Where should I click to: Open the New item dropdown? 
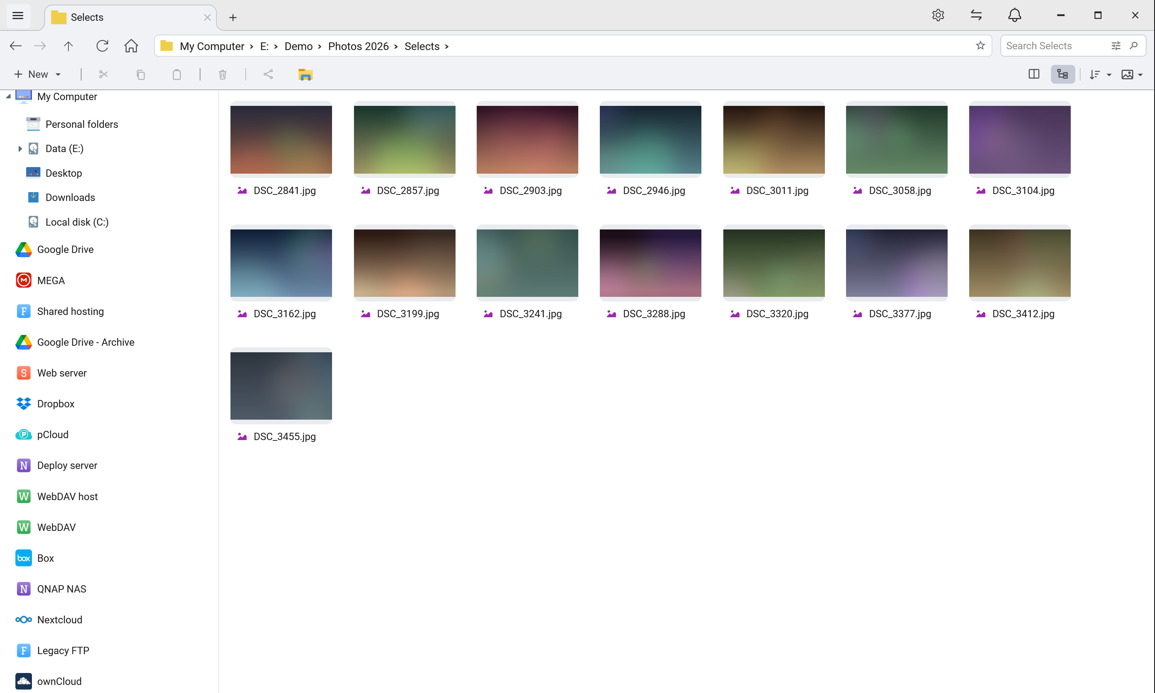pos(37,74)
